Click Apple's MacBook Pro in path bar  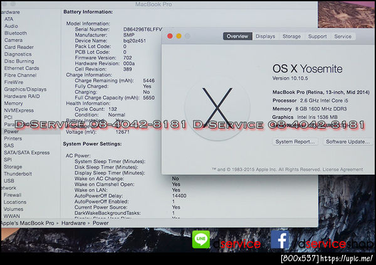28,223
